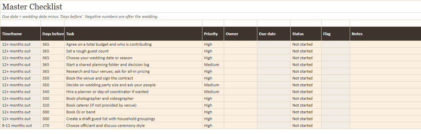The image size is (421, 134).
Task: Select '12+ months out' in Book caterer row
Action: tap(20, 105)
